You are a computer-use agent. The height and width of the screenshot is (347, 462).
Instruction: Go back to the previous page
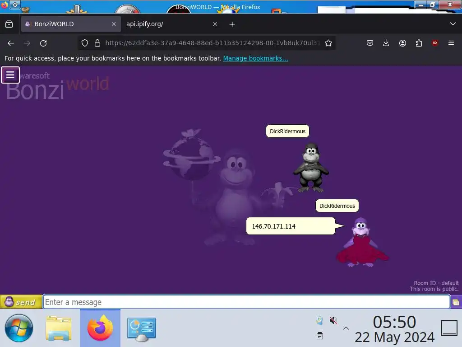[11, 43]
